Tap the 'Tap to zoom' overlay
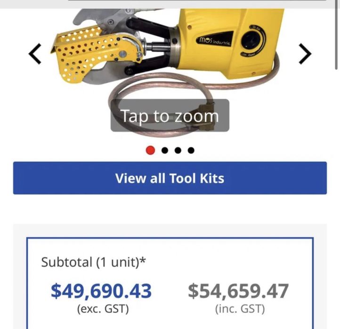 (170, 115)
